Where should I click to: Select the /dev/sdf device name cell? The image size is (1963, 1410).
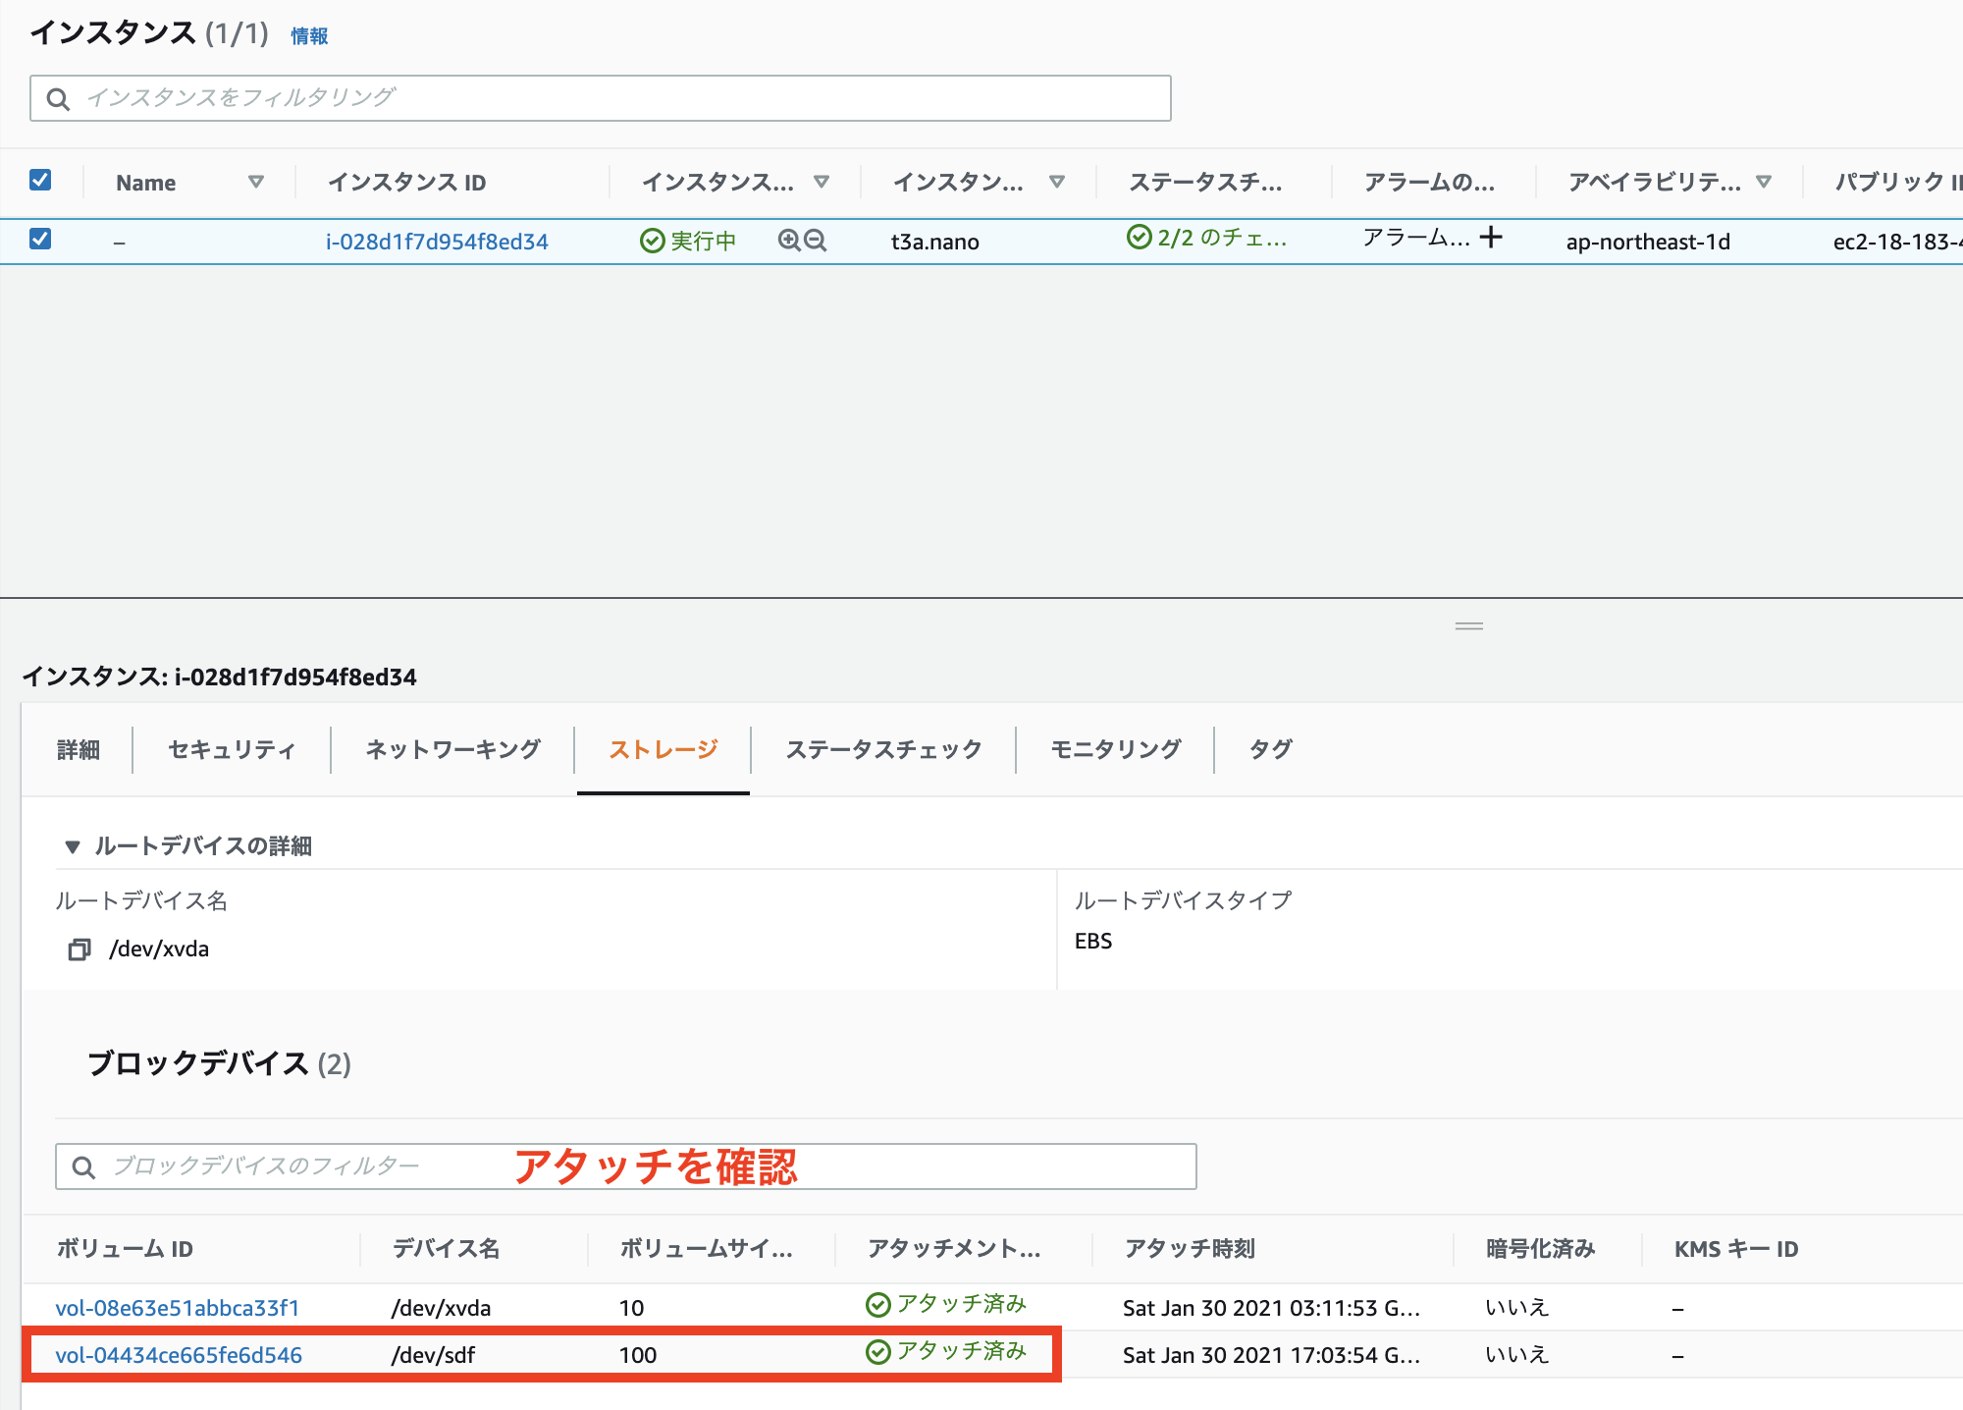pyautogui.click(x=434, y=1355)
